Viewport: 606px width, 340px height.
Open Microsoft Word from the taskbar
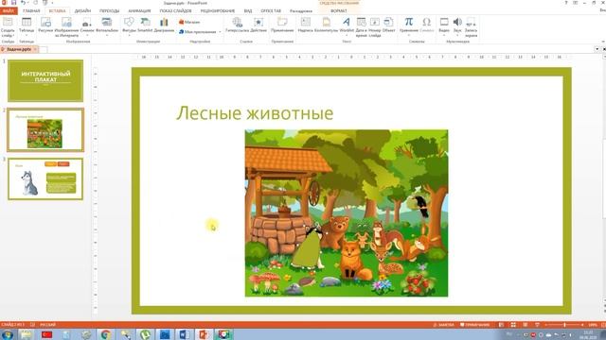[x=184, y=334]
